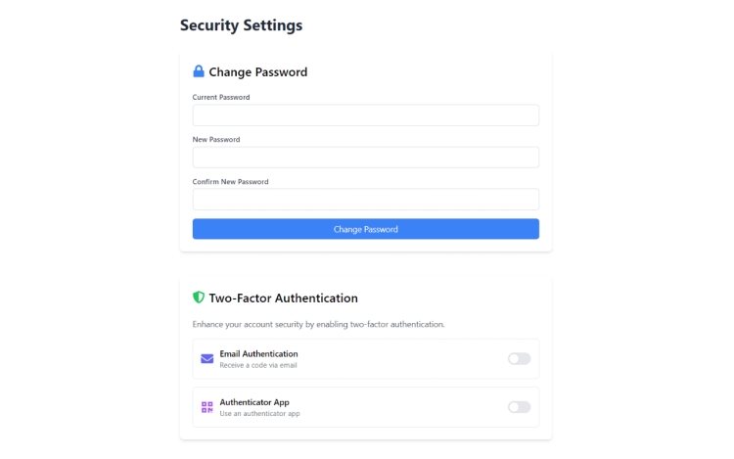The width and height of the screenshot is (734, 459).
Task: Click into the New Password field
Action: pos(366,158)
